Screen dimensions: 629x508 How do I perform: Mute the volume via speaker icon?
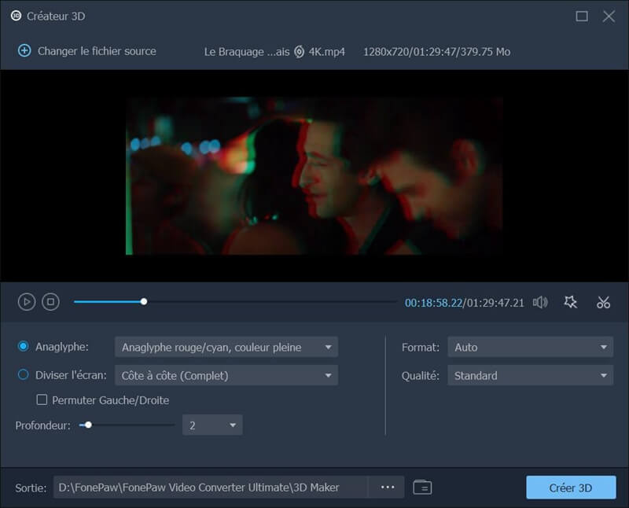[540, 302]
